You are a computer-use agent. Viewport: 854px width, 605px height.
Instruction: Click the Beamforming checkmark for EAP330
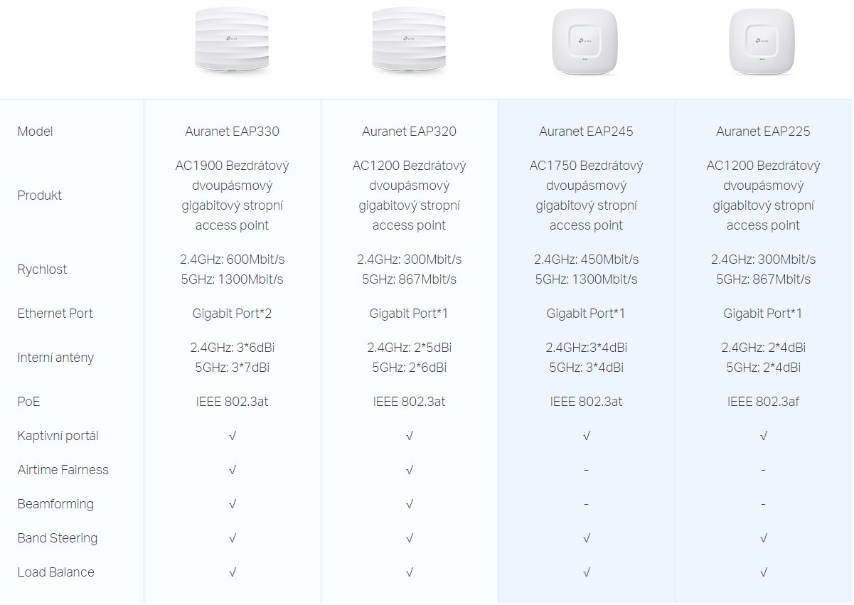[233, 504]
